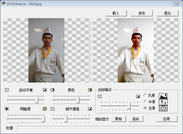Click the DCEnhance title bar app icon

coord(3,3)
